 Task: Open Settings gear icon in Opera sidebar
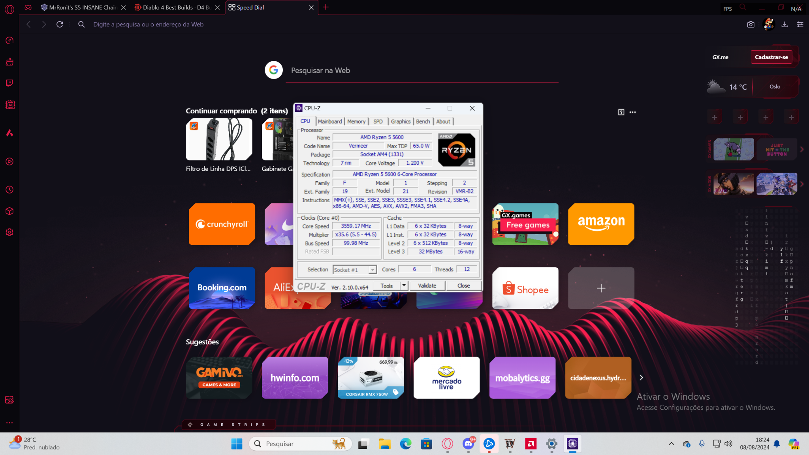click(9, 233)
